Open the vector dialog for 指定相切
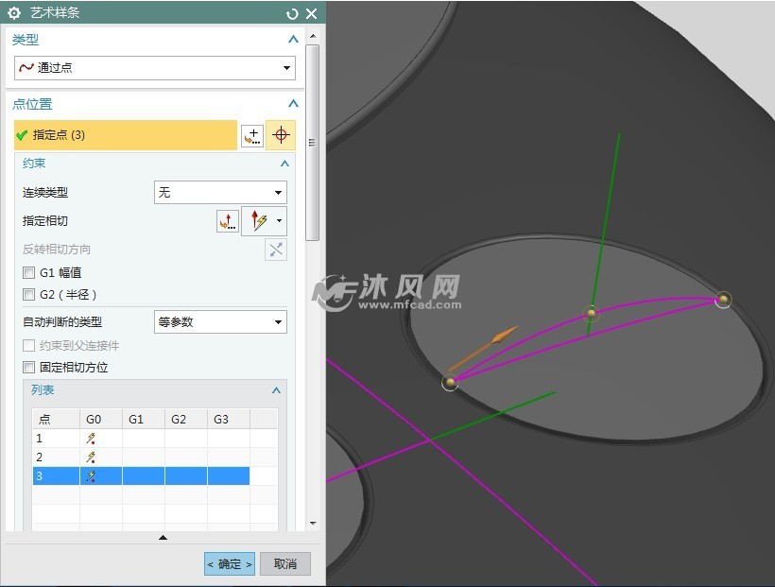 pos(228,221)
